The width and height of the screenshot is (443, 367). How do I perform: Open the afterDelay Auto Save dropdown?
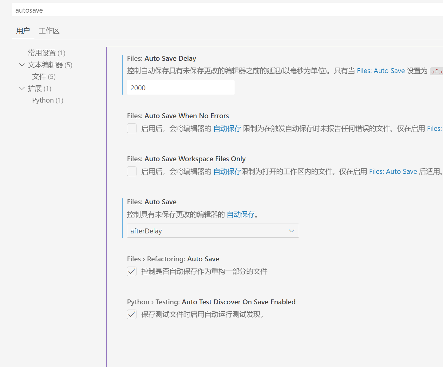[x=213, y=231]
